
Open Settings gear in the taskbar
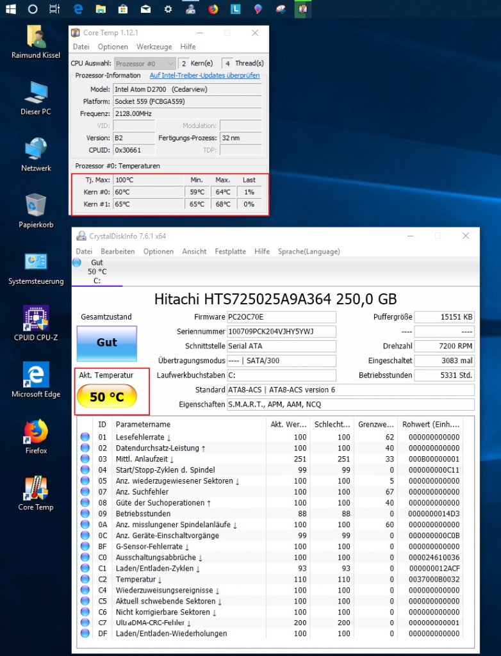coord(168,9)
